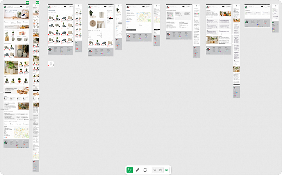This screenshot has height=175, width=282.
Task: Click the map in the contacts page frame
Action: pyautogui.click(x=144, y=17)
